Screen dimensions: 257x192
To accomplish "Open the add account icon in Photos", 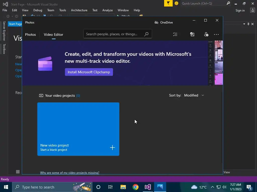I will [x=206, y=34].
